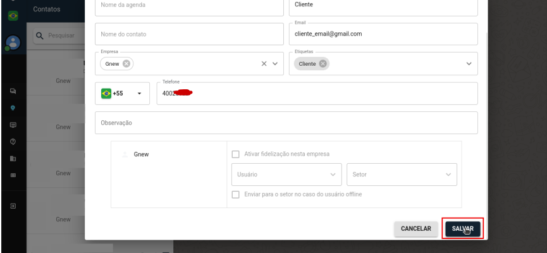
Task: Click the field containing Cliente at top right
Action: click(383, 7)
